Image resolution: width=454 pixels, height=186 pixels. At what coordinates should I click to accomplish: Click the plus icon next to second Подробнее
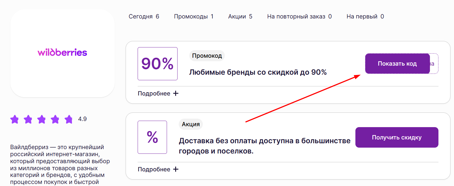[x=176, y=169]
